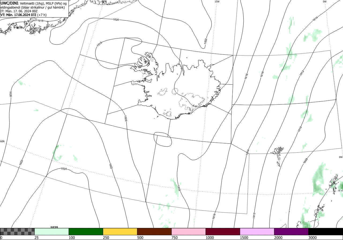Image resolution: width=343 pixels, height=240 pixels.
Task: Click the "250" legend scale value
Action: (x=106, y=238)
